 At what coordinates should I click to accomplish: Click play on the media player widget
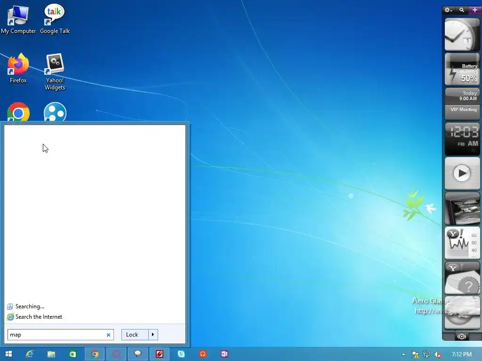462,173
